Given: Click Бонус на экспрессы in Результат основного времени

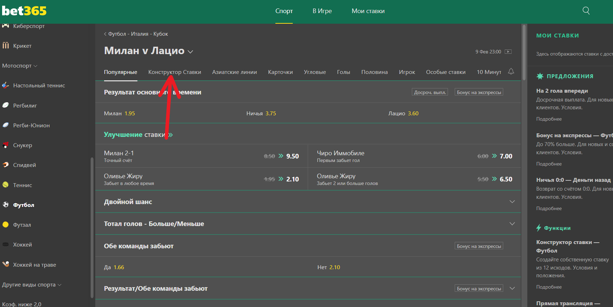Looking at the screenshot, I should 479,92.
